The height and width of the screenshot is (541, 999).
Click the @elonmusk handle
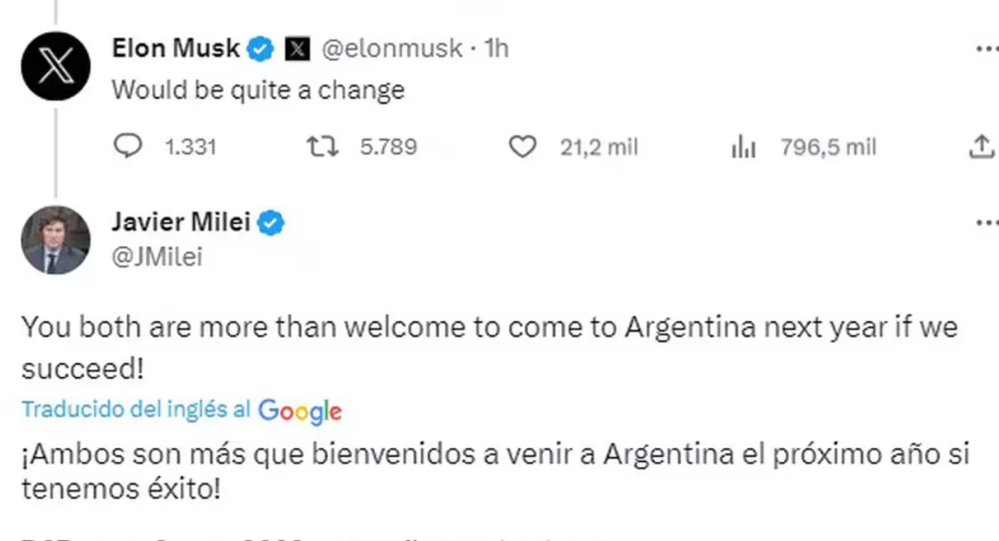click(x=395, y=48)
